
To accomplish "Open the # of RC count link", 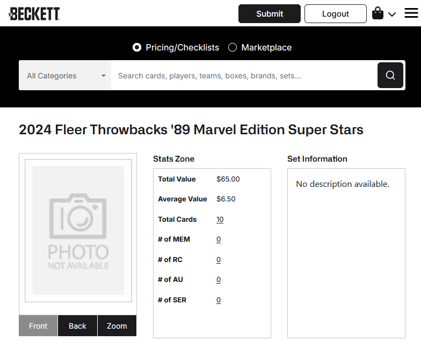I will coord(219,260).
